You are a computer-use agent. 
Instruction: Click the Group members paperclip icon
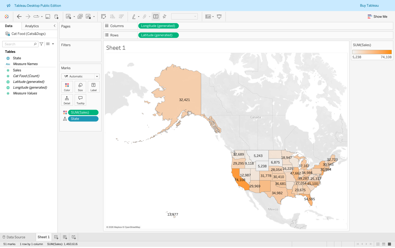(x=144, y=17)
